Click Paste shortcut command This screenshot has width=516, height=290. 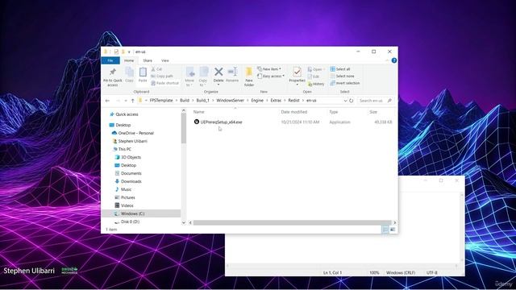(164, 83)
